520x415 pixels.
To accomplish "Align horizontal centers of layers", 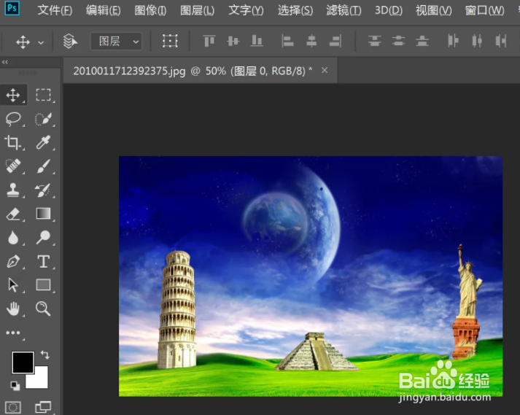I will click(311, 41).
